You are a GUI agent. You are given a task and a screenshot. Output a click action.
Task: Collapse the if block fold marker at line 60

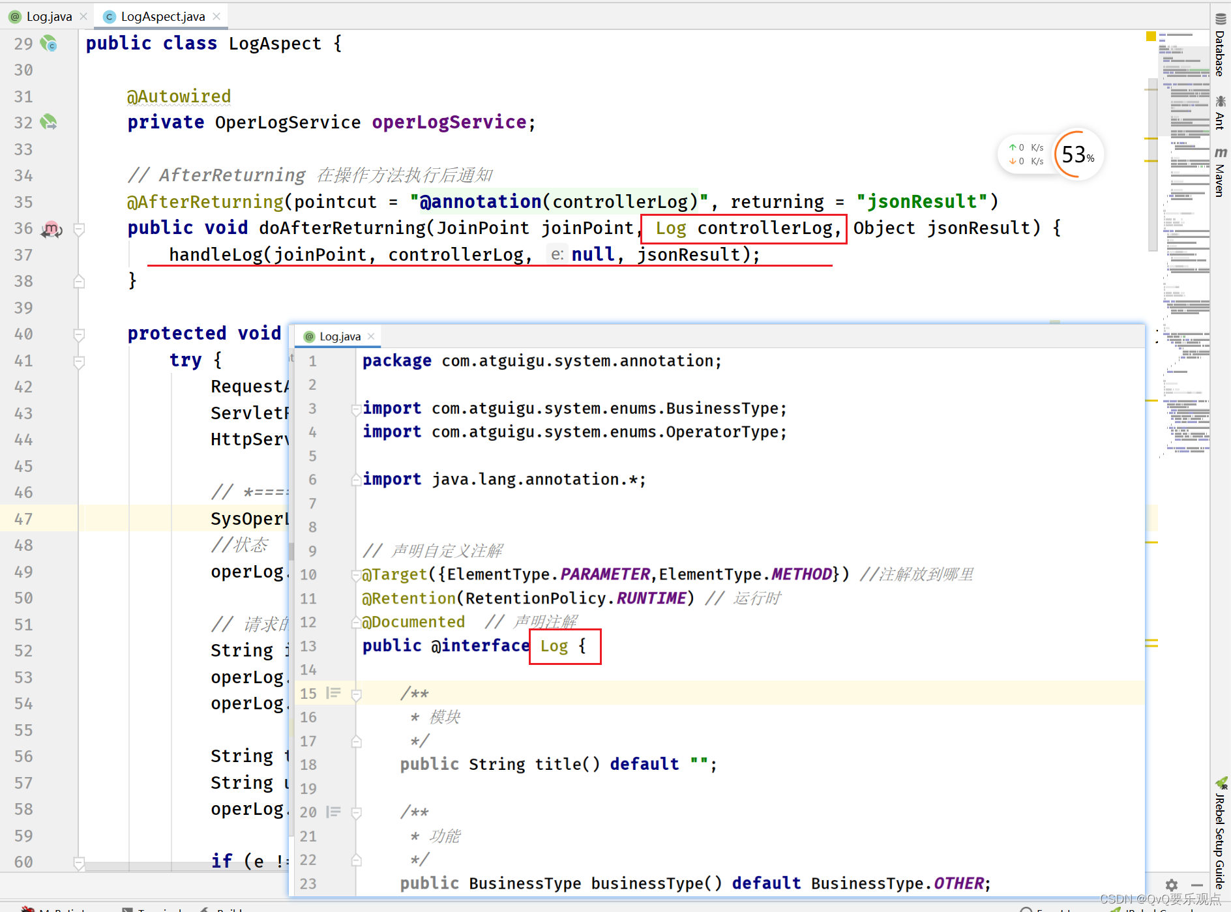click(x=79, y=862)
